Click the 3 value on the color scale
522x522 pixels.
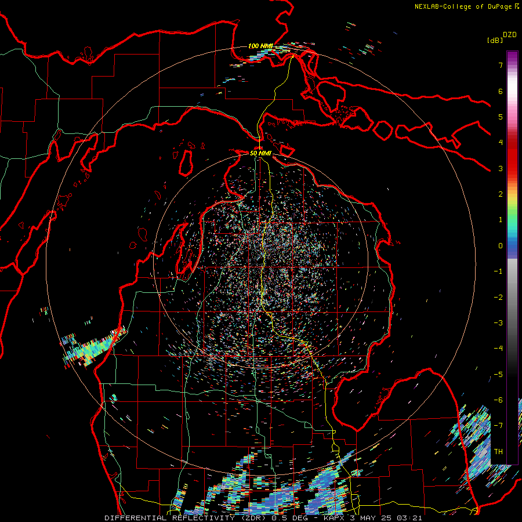501,168
